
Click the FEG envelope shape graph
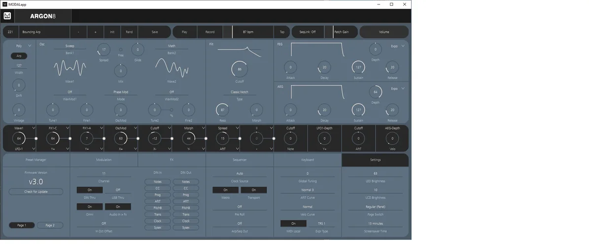316,50
